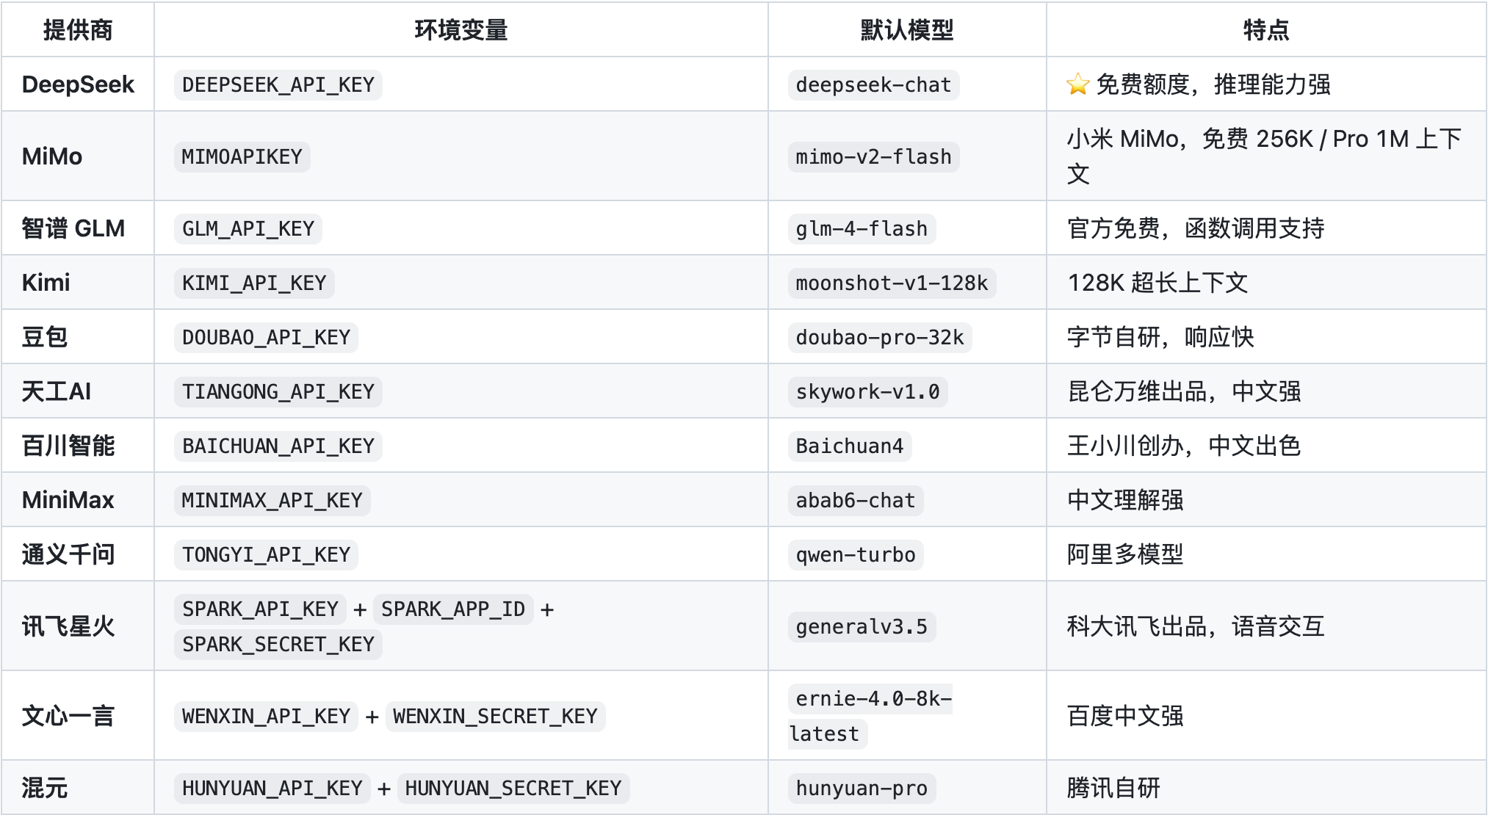The height and width of the screenshot is (815, 1488).
Task: Click the Baichuan4 model label
Action: 849,446
